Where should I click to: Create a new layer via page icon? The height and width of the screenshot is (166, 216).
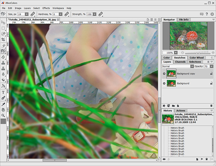(x=178, y=106)
